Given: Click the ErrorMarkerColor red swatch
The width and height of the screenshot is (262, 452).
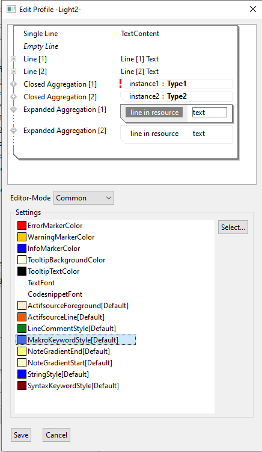Looking at the screenshot, I should 22,226.
